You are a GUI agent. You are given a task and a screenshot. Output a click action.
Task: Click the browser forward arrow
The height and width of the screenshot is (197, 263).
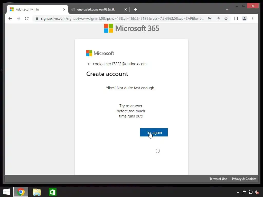pos(18,18)
